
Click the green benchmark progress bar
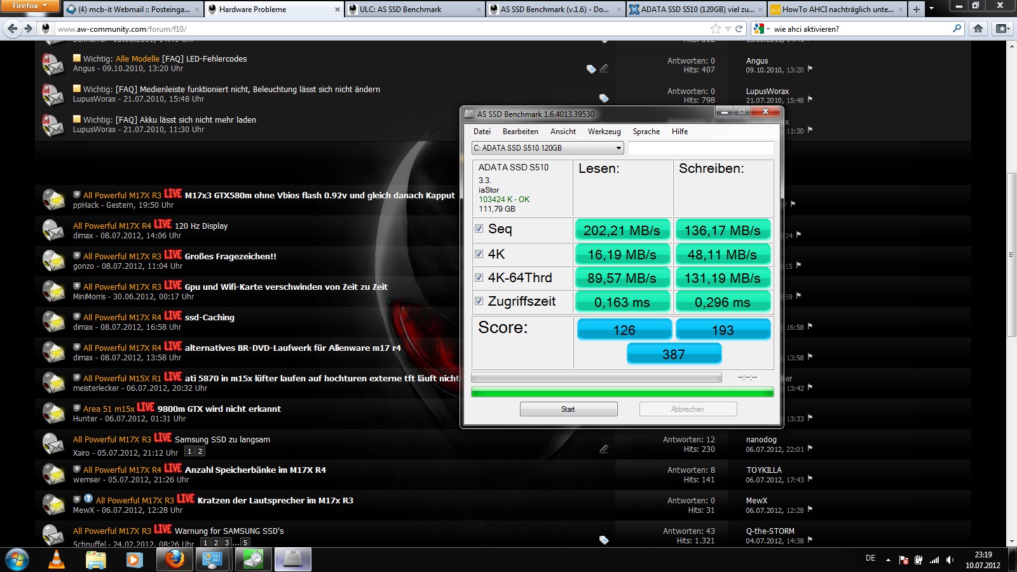point(622,392)
